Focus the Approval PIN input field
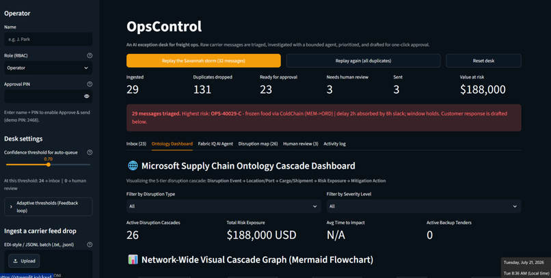551x278 pixels. pos(44,96)
